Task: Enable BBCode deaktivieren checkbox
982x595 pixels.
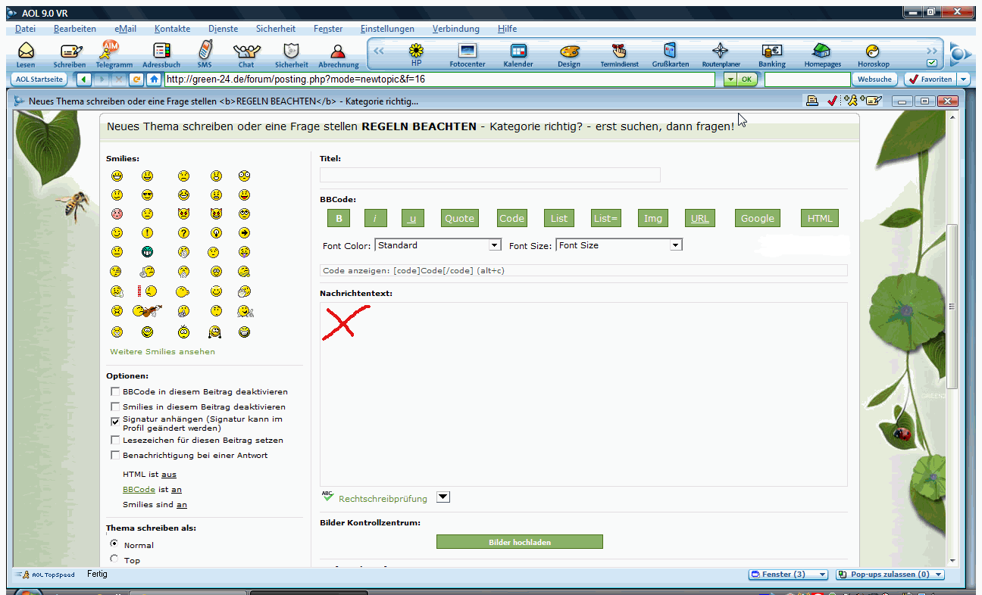Action: pos(115,392)
